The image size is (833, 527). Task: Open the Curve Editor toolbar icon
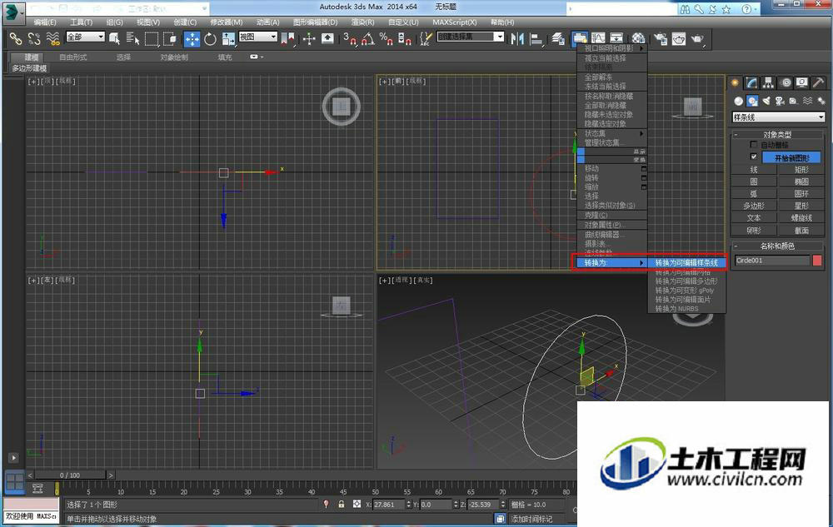coord(598,39)
